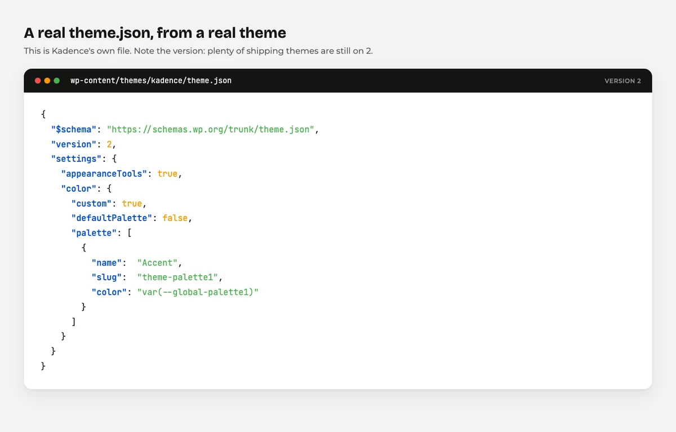Click the VERSION 2 badge

(622, 81)
